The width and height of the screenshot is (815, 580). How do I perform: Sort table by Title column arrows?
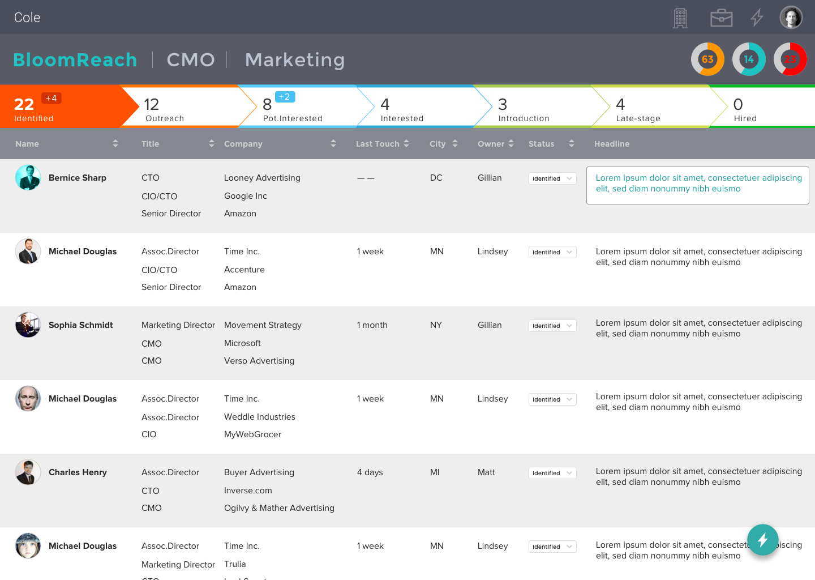pyautogui.click(x=212, y=144)
